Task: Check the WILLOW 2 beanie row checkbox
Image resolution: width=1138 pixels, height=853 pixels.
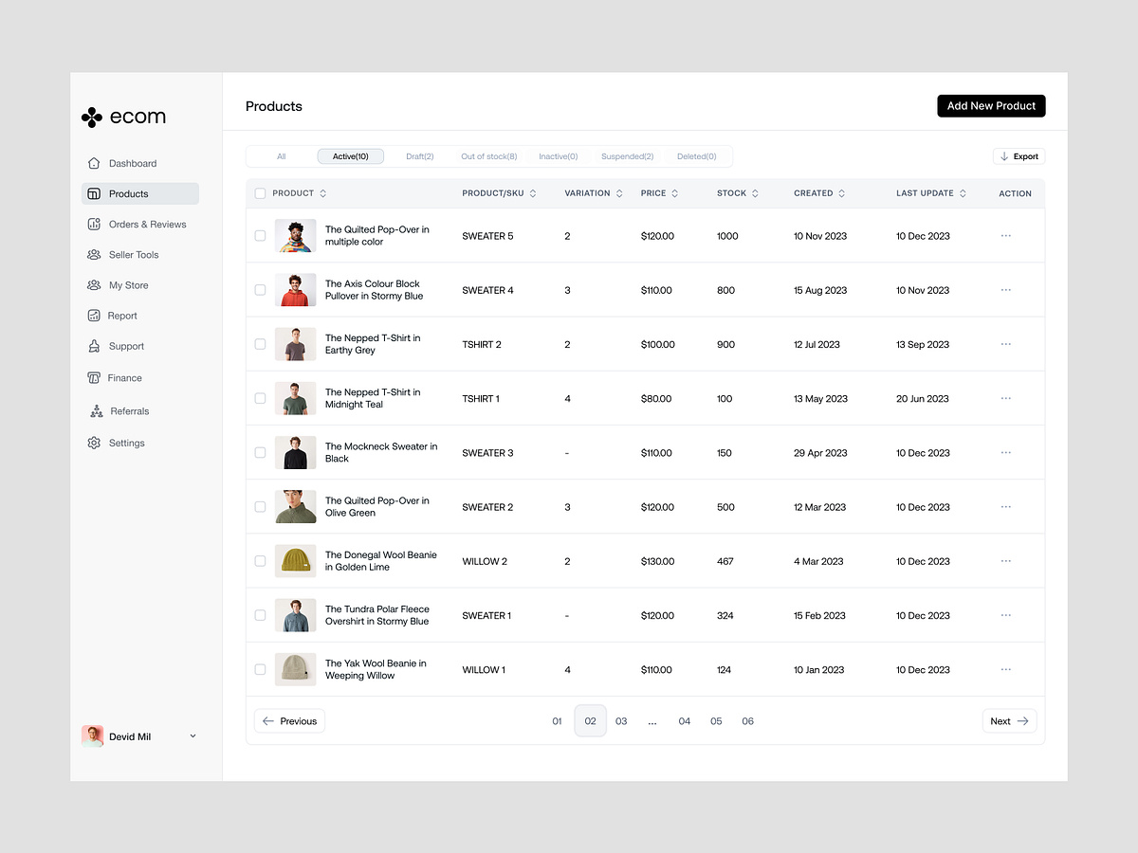Action: pos(260,561)
